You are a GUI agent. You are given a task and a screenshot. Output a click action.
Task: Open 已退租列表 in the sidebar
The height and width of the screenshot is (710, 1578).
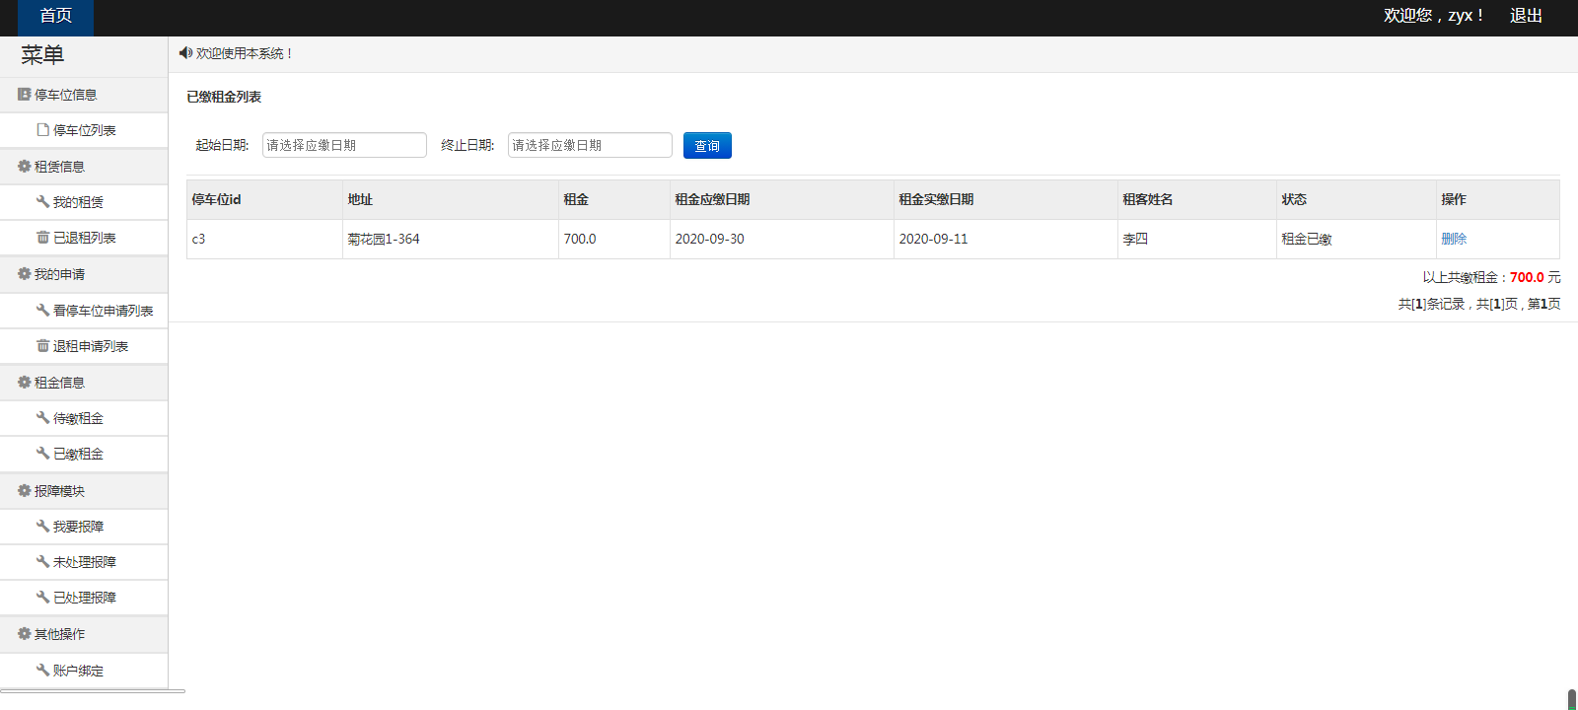click(x=84, y=238)
